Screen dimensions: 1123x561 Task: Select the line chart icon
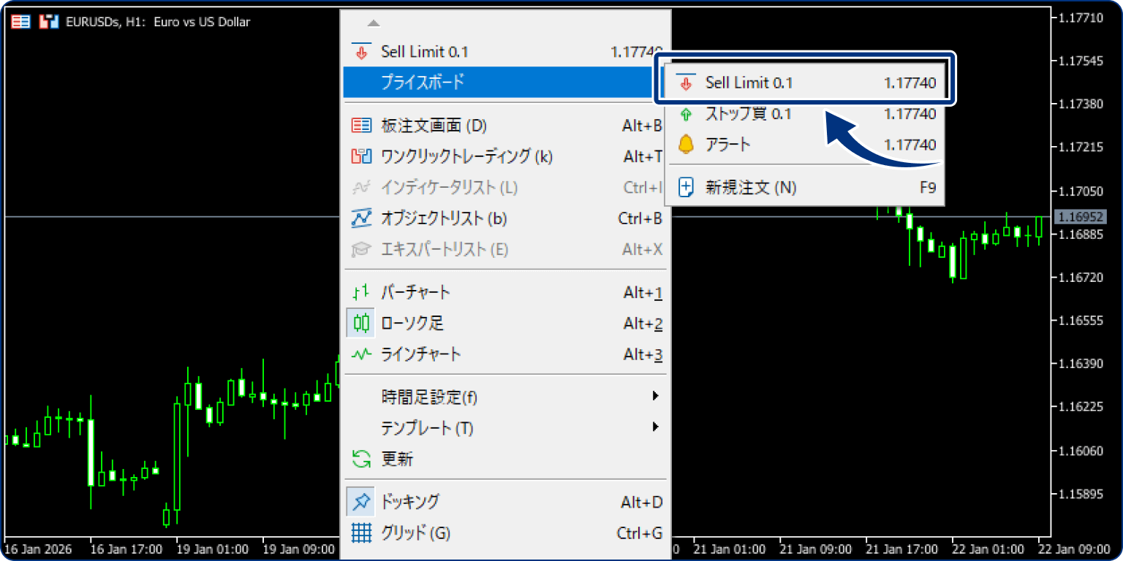[360, 354]
